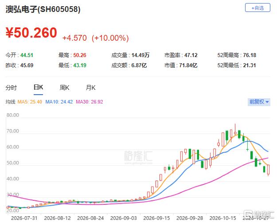Click the 2026-07-31 date axis label
Image resolution: width=277 pixels, height=222 pixels.
24,218
